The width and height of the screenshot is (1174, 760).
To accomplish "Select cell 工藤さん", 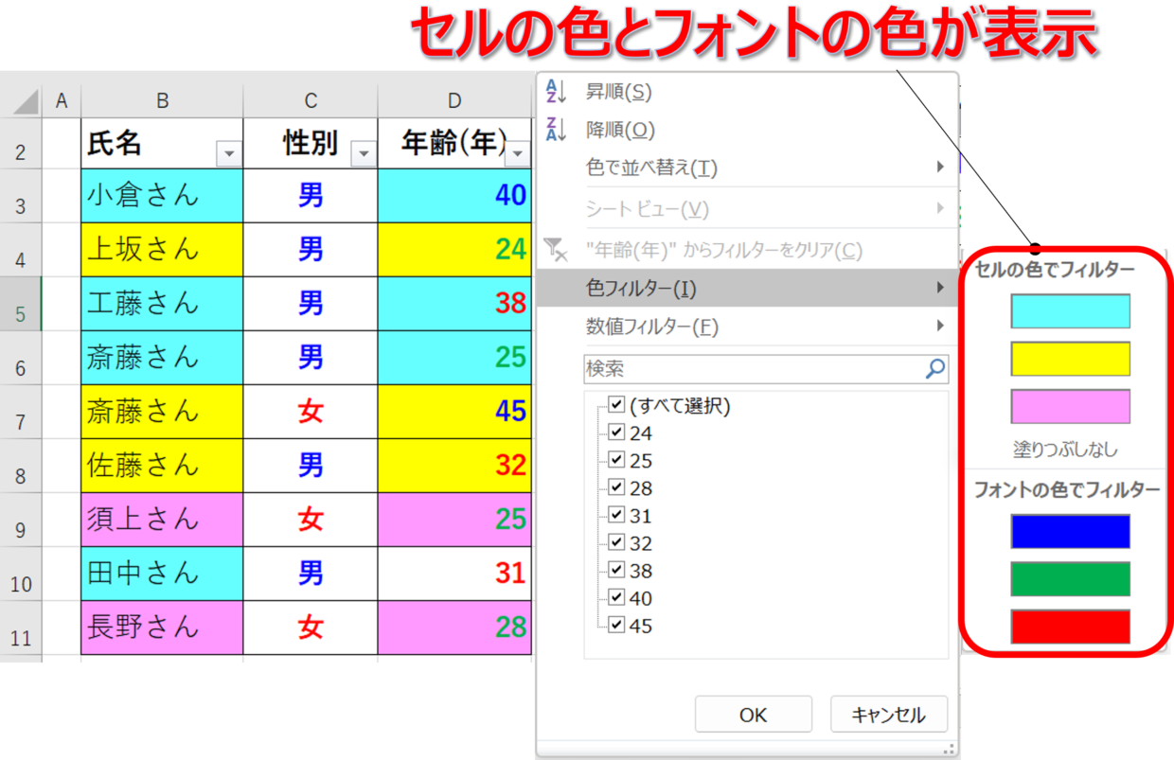I will click(162, 304).
